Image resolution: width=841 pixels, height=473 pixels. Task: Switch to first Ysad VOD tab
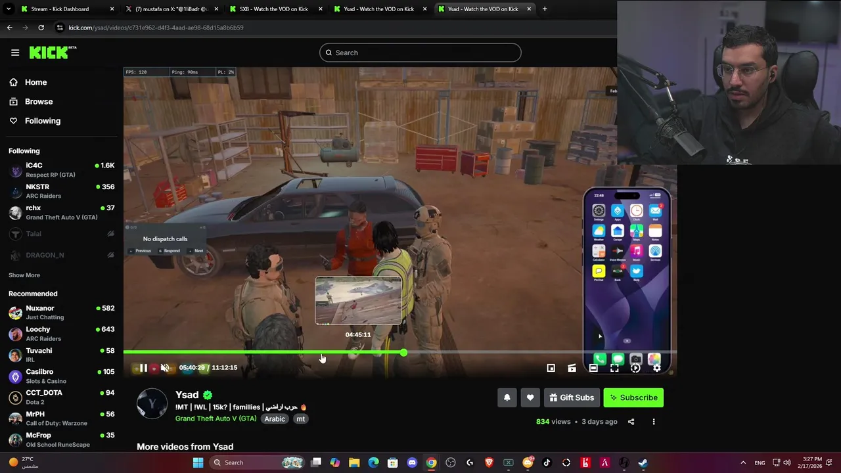coord(379,9)
